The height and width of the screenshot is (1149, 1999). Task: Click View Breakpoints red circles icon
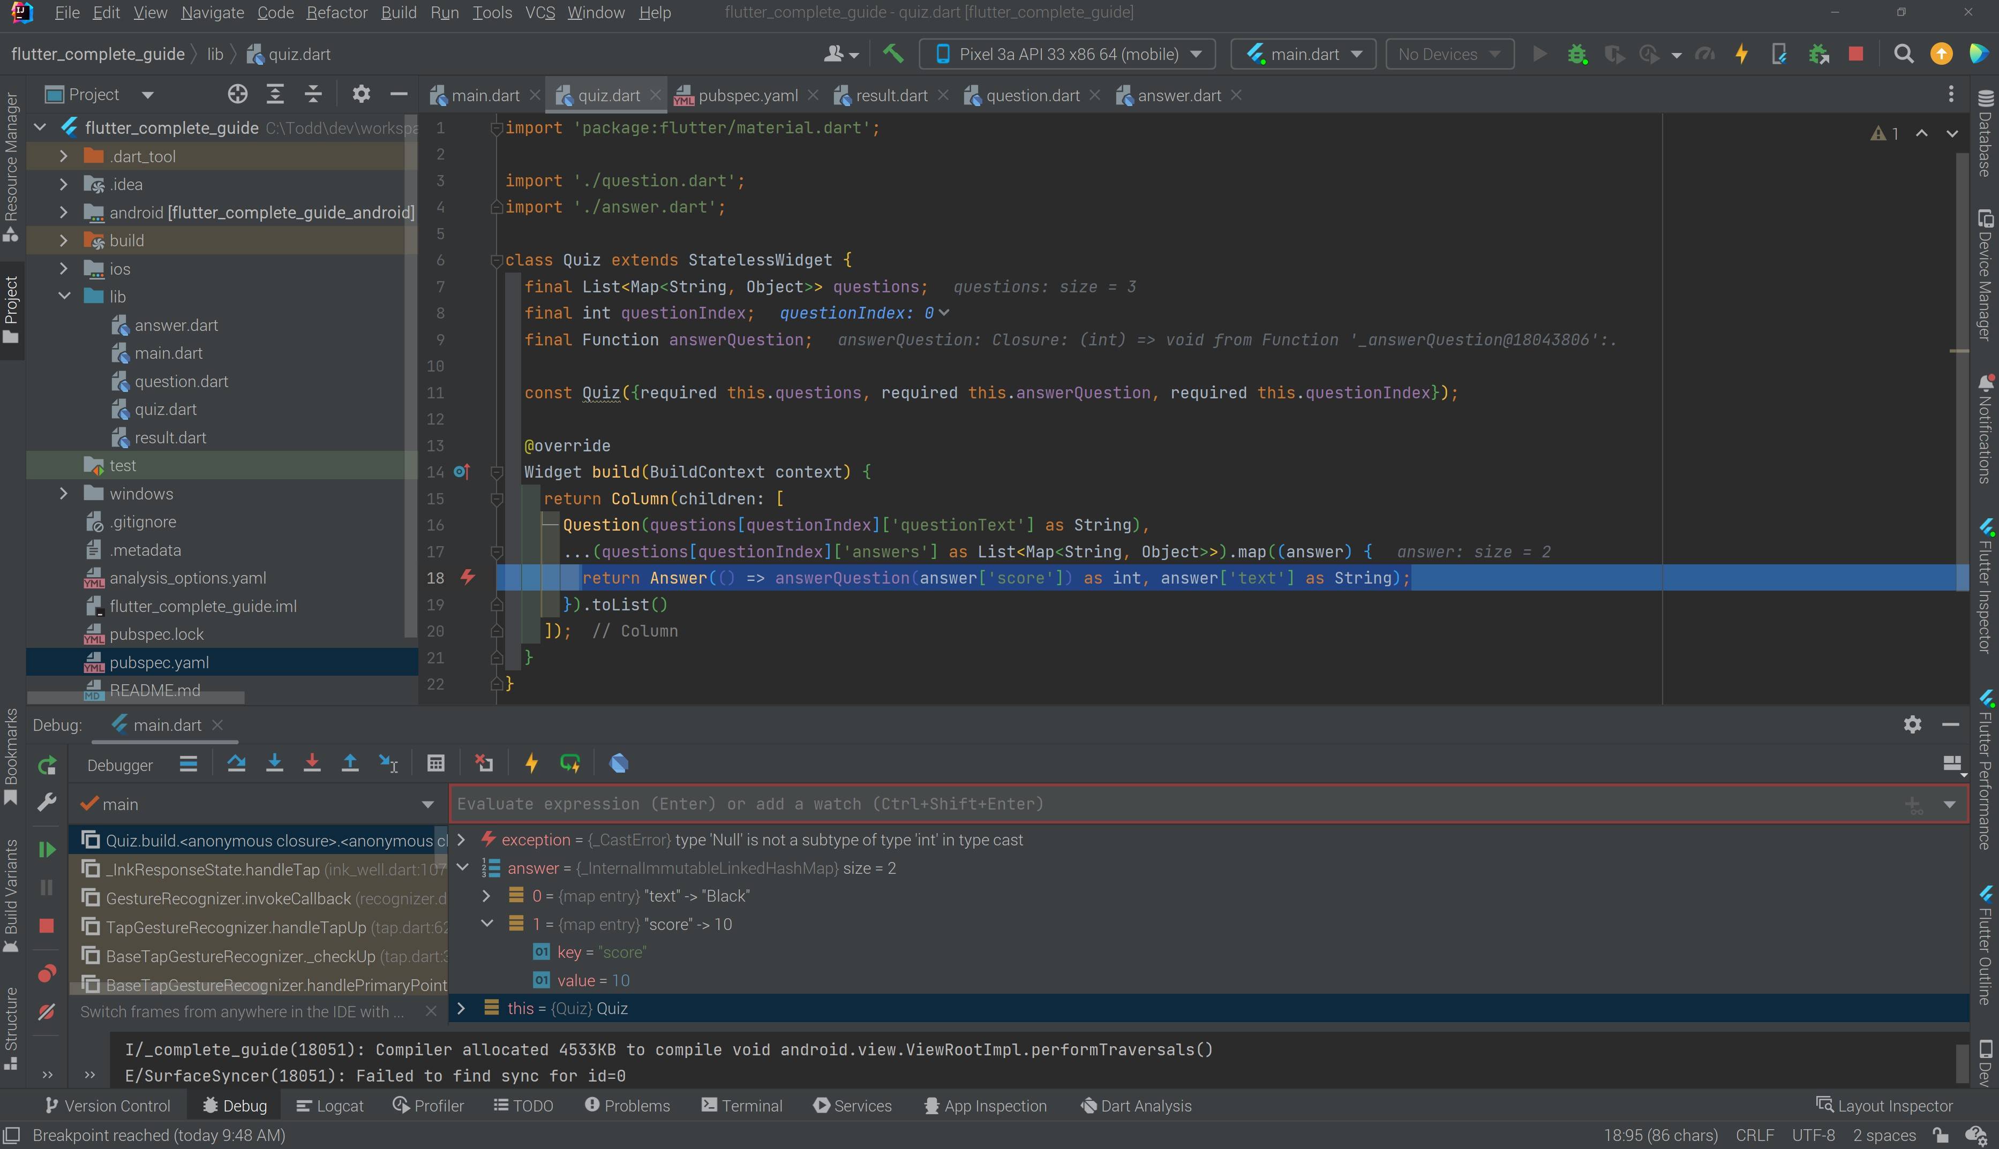(47, 973)
